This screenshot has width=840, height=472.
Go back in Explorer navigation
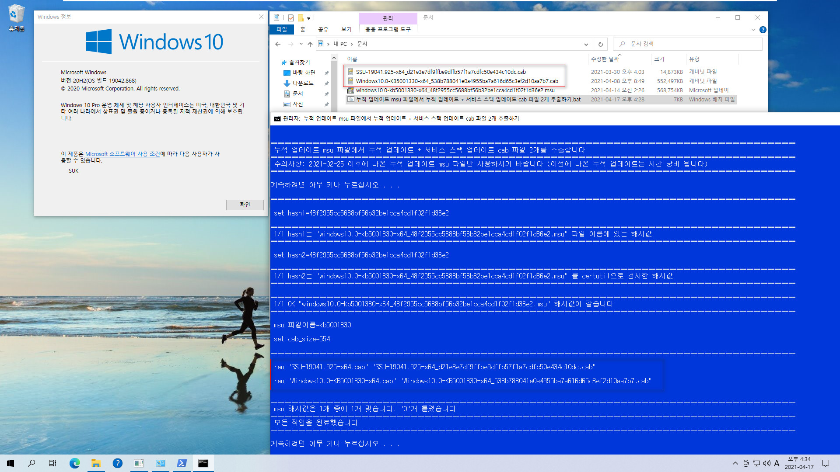pos(278,44)
